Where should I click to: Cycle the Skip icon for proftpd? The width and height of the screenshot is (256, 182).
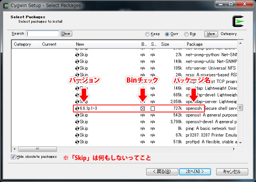coord(77,142)
